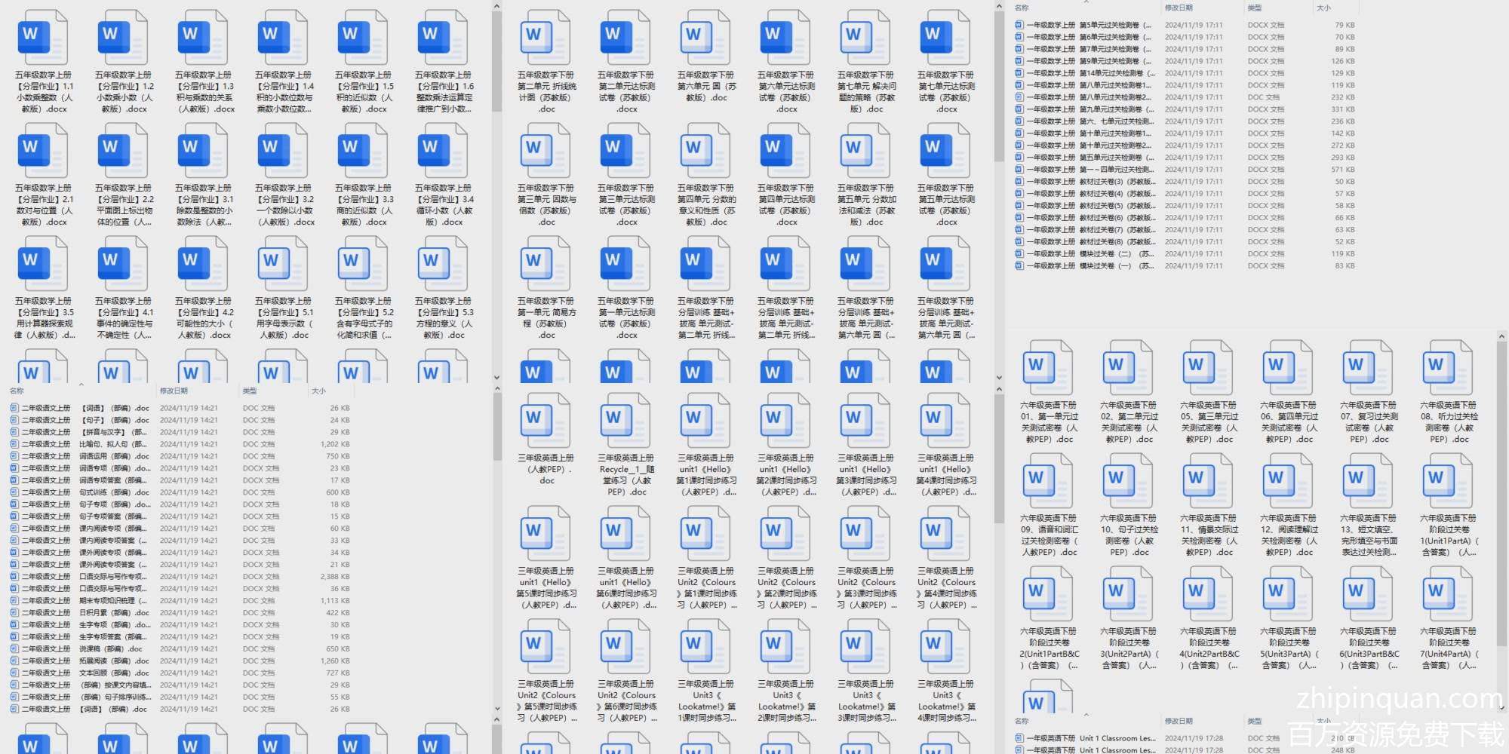Click scroll-down arrow of 五年级数学上册 icon pane
The image size is (1509, 754).
point(496,377)
